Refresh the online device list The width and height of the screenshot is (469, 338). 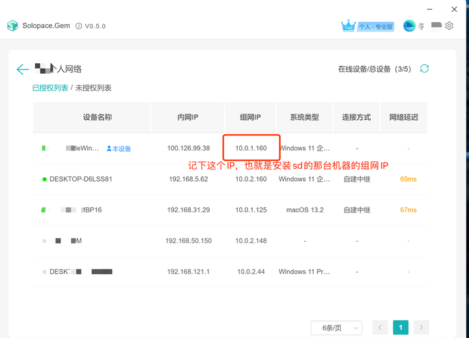(x=424, y=68)
